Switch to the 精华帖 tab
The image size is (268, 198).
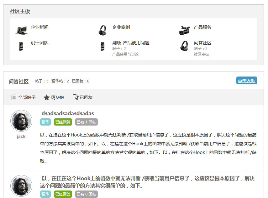click(57, 97)
